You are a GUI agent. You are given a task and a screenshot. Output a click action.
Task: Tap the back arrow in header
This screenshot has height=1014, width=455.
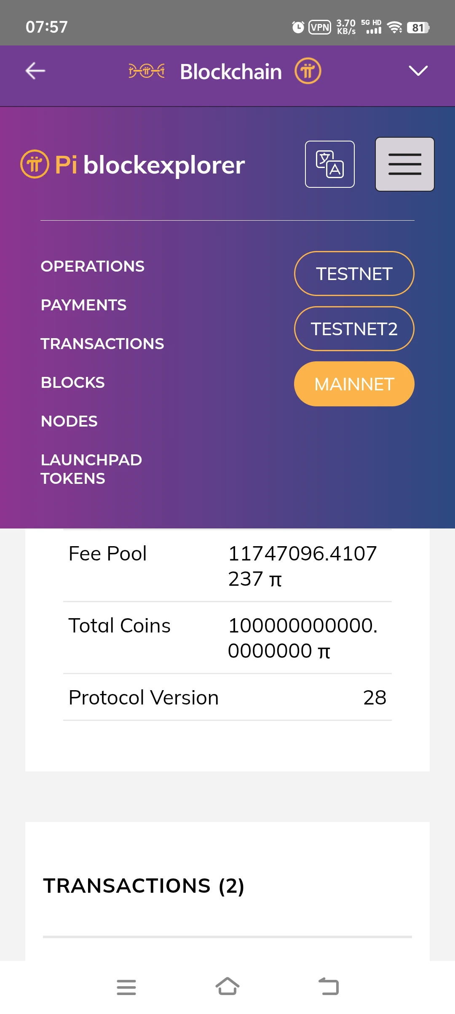35,71
